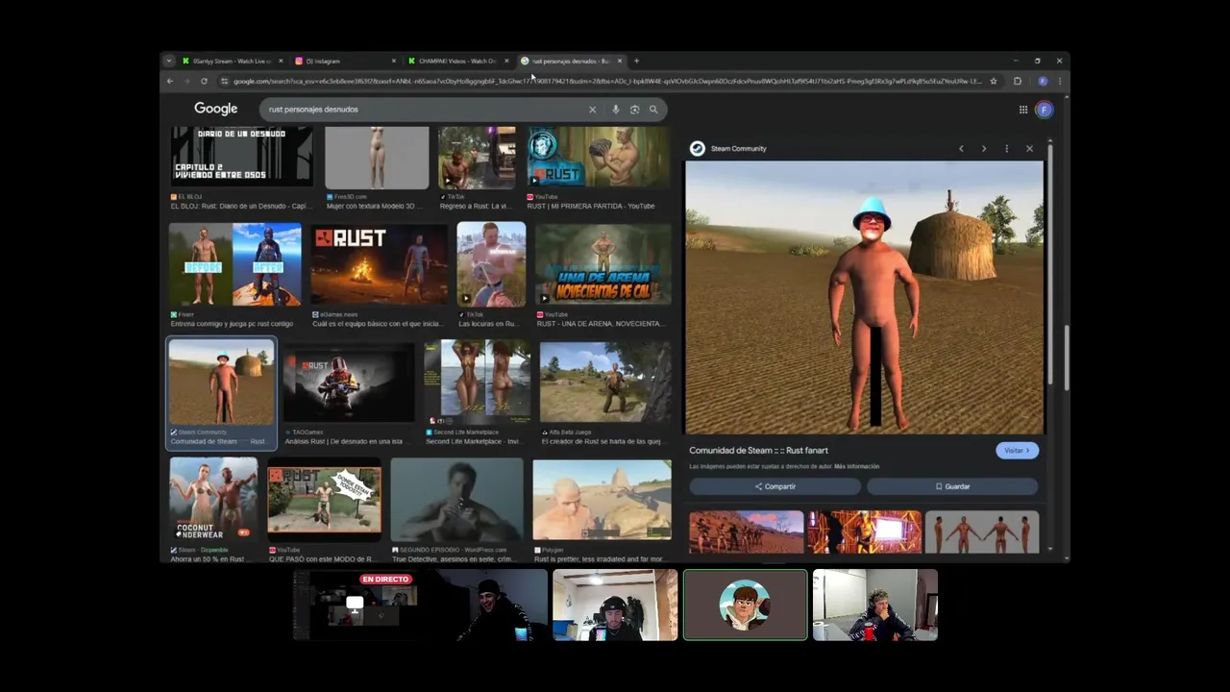Submit search with magnifying glass icon
Viewport: 1230px width, 692px height.
(653, 110)
